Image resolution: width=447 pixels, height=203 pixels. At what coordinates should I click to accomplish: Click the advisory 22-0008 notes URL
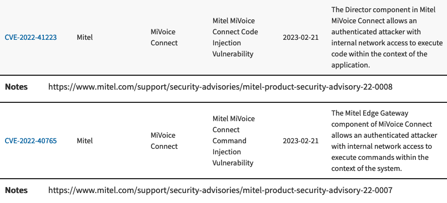(x=220, y=87)
